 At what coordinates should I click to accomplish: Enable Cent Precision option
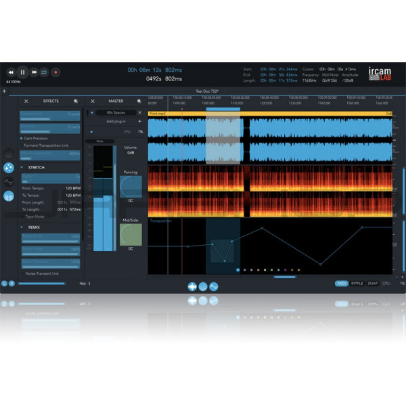20,137
